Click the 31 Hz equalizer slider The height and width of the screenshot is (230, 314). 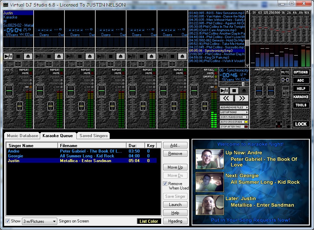[x=254, y=29]
